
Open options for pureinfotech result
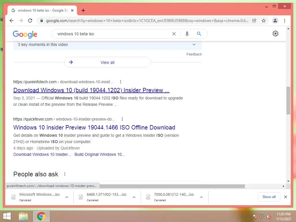[121, 82]
